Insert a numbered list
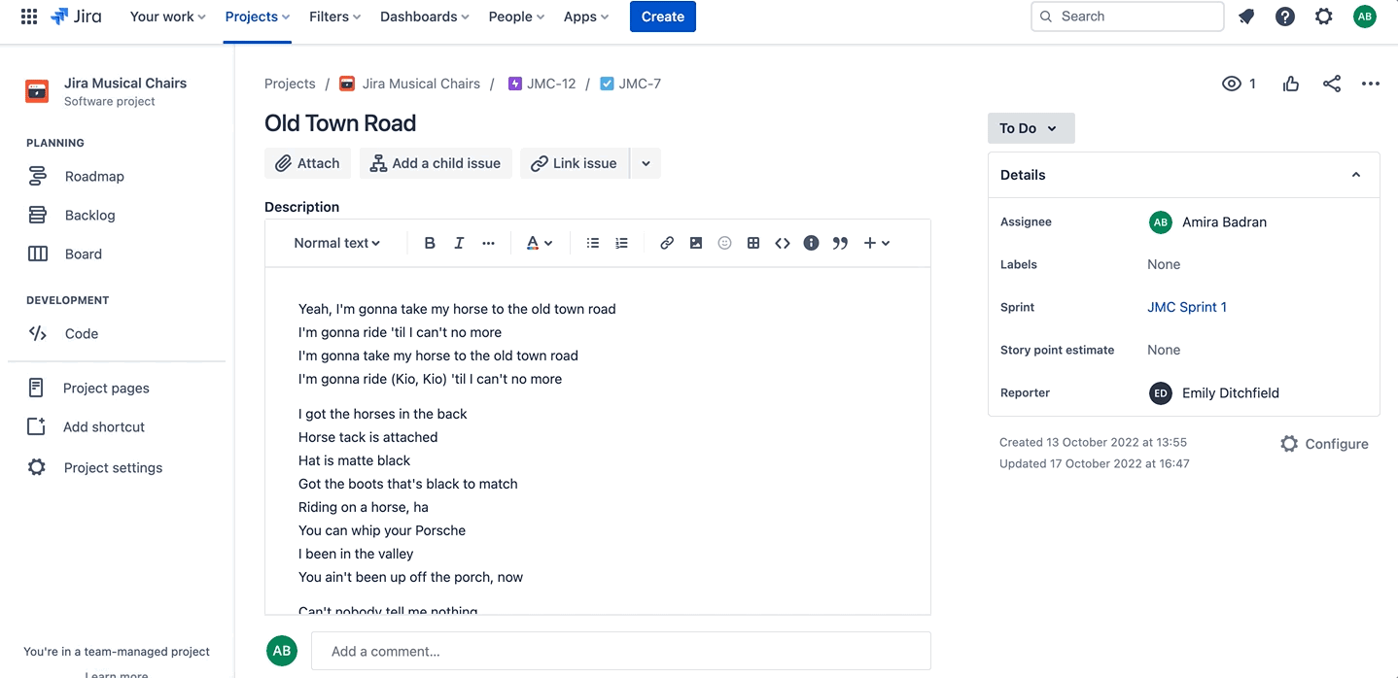The image size is (1398, 678). pyautogui.click(x=622, y=243)
